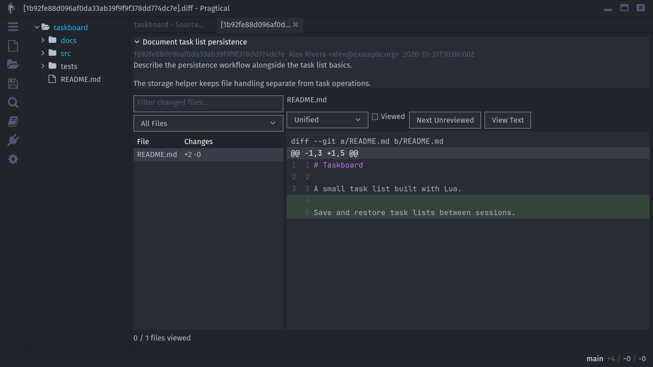Toggle the Viewed checkbox
The image size is (653, 367).
(375, 117)
